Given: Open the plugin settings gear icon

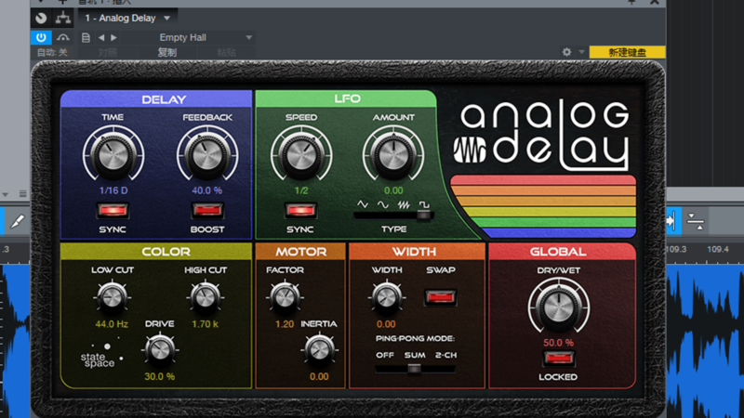Looking at the screenshot, I should (x=566, y=53).
